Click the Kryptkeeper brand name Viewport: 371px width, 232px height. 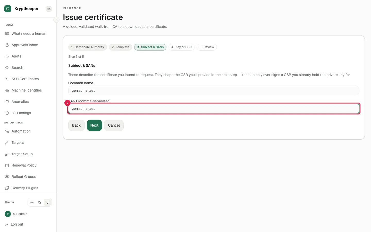pyautogui.click(x=27, y=9)
